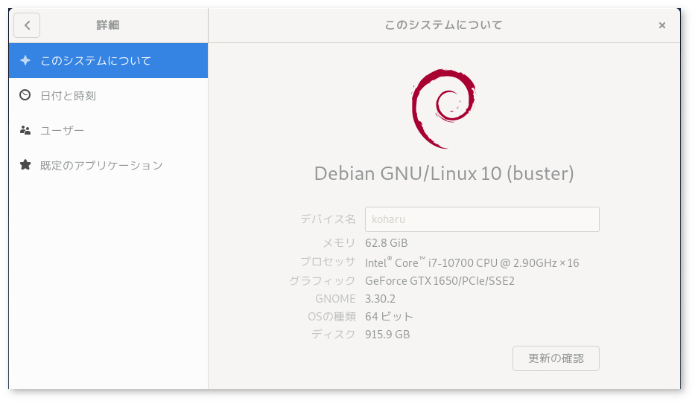
Task: Close the settings window with the × button
Action: 661,25
